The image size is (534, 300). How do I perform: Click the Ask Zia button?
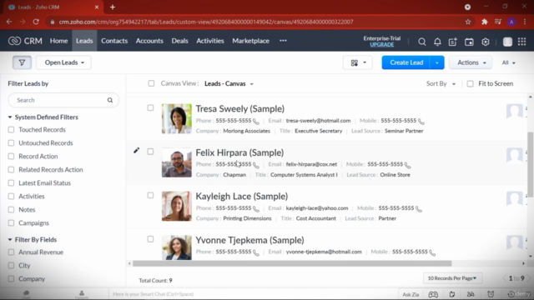411,294
